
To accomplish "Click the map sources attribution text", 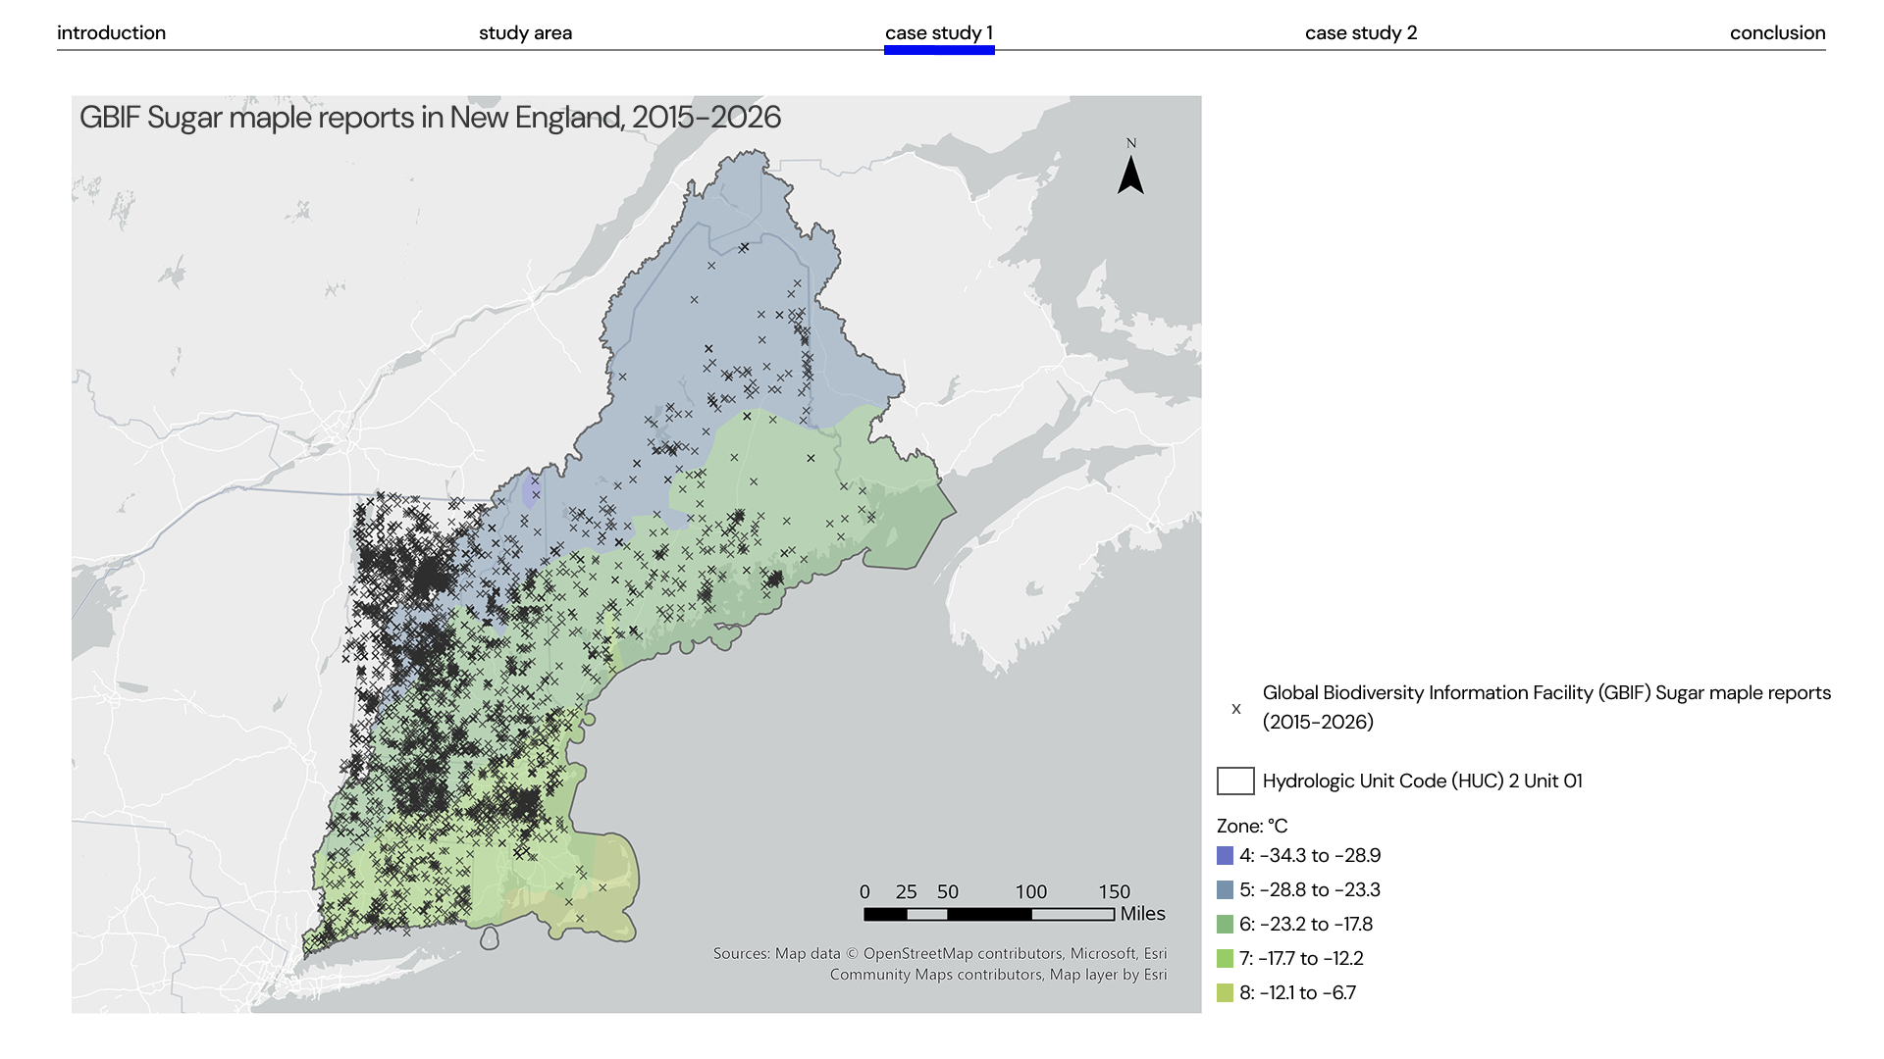I will 940,964.
